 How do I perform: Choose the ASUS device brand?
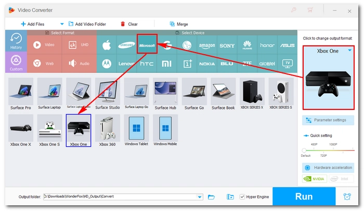288,45
